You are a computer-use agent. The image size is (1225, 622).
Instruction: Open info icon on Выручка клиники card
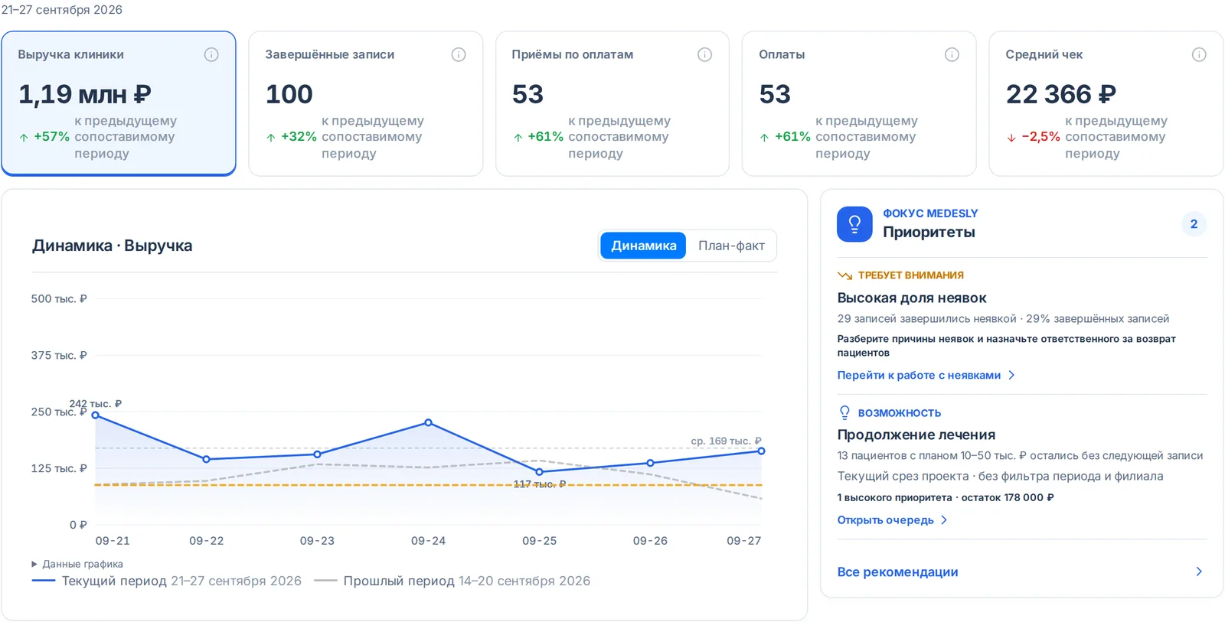click(211, 54)
